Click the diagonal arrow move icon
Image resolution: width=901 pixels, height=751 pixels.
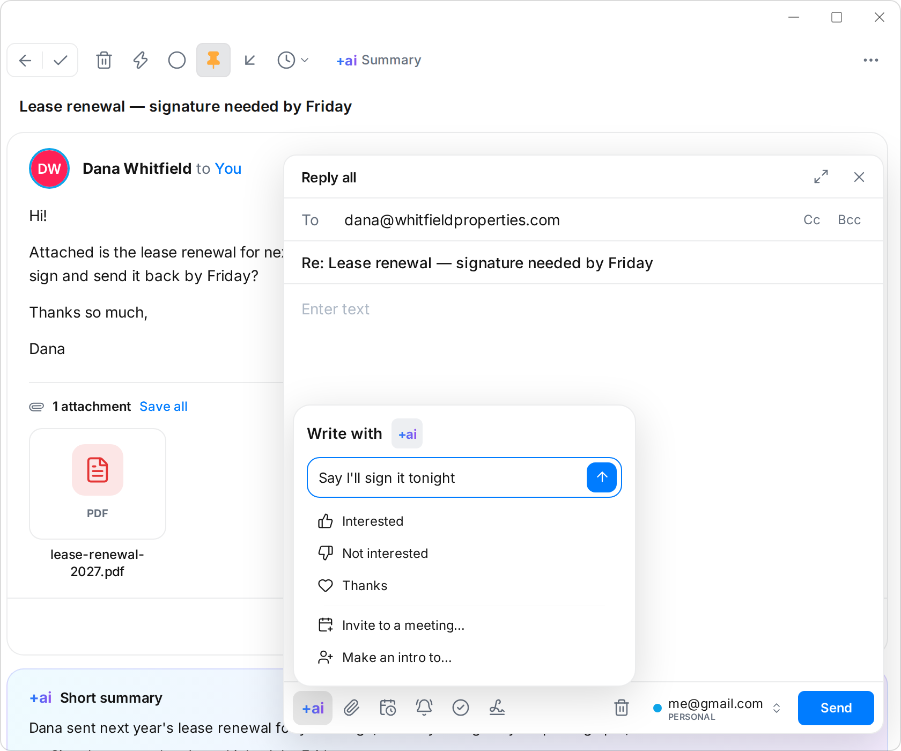pyautogui.click(x=250, y=60)
